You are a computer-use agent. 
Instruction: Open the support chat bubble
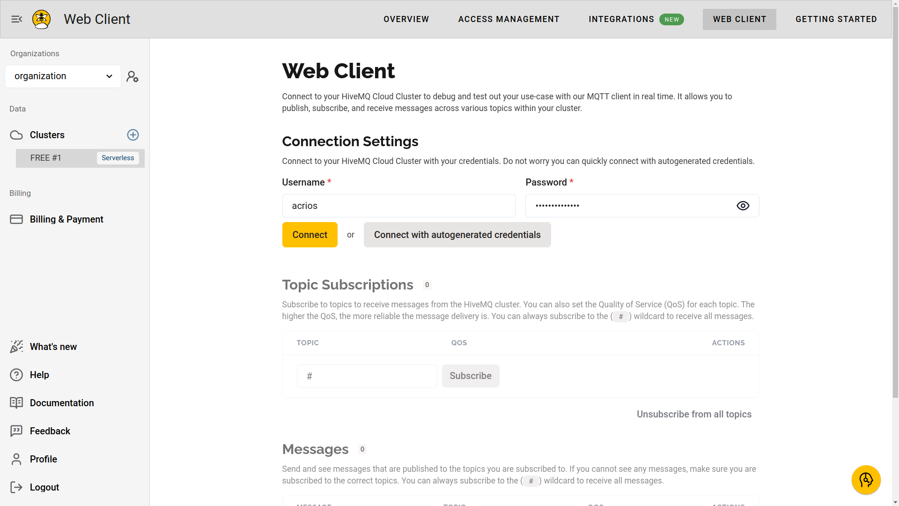tap(866, 480)
